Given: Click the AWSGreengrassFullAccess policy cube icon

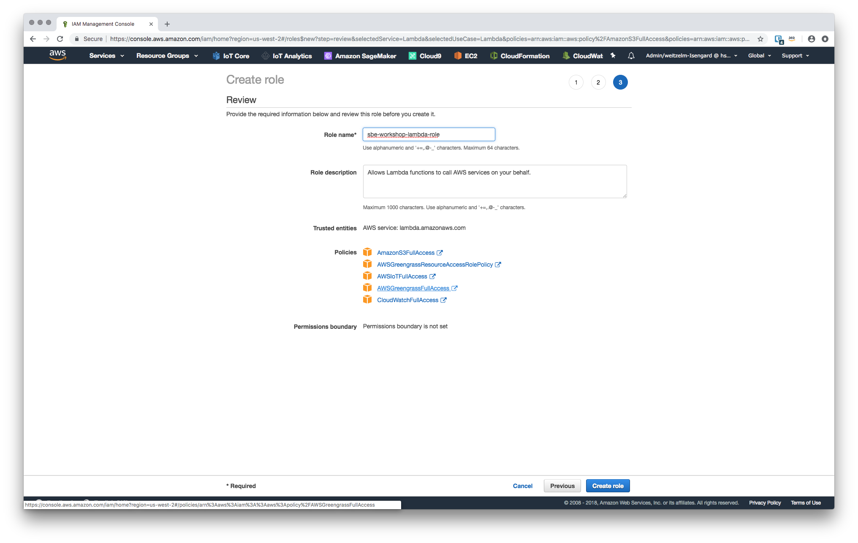Looking at the screenshot, I should [x=367, y=288].
